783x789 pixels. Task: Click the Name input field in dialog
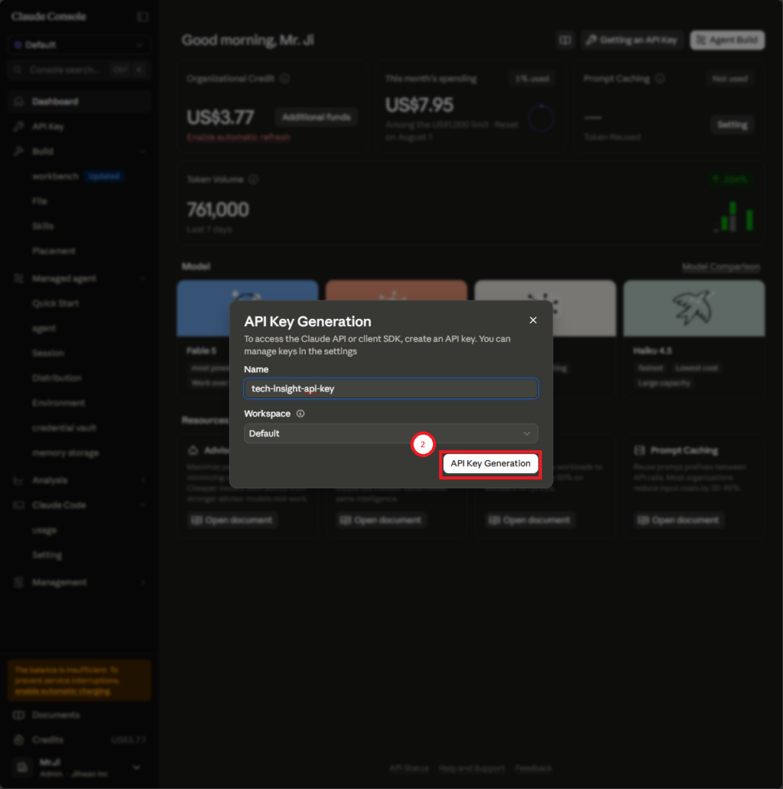click(391, 388)
